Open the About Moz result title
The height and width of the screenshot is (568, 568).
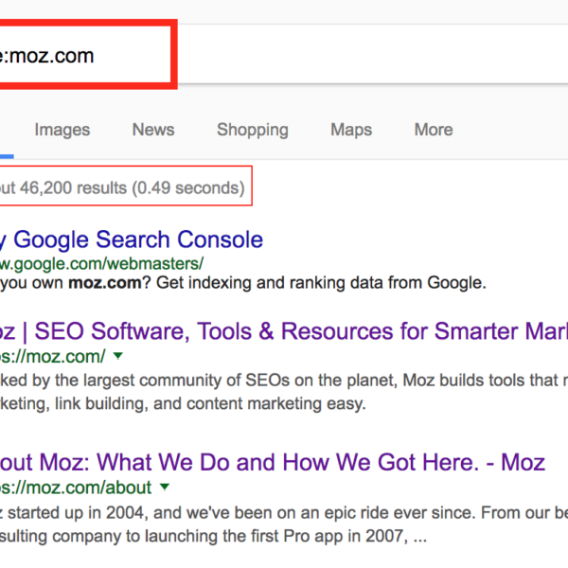click(x=273, y=462)
